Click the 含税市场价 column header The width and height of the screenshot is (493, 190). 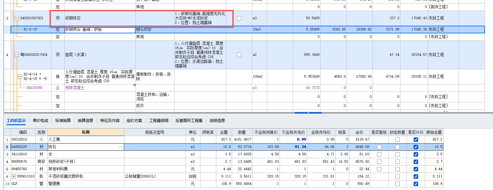click(322, 132)
